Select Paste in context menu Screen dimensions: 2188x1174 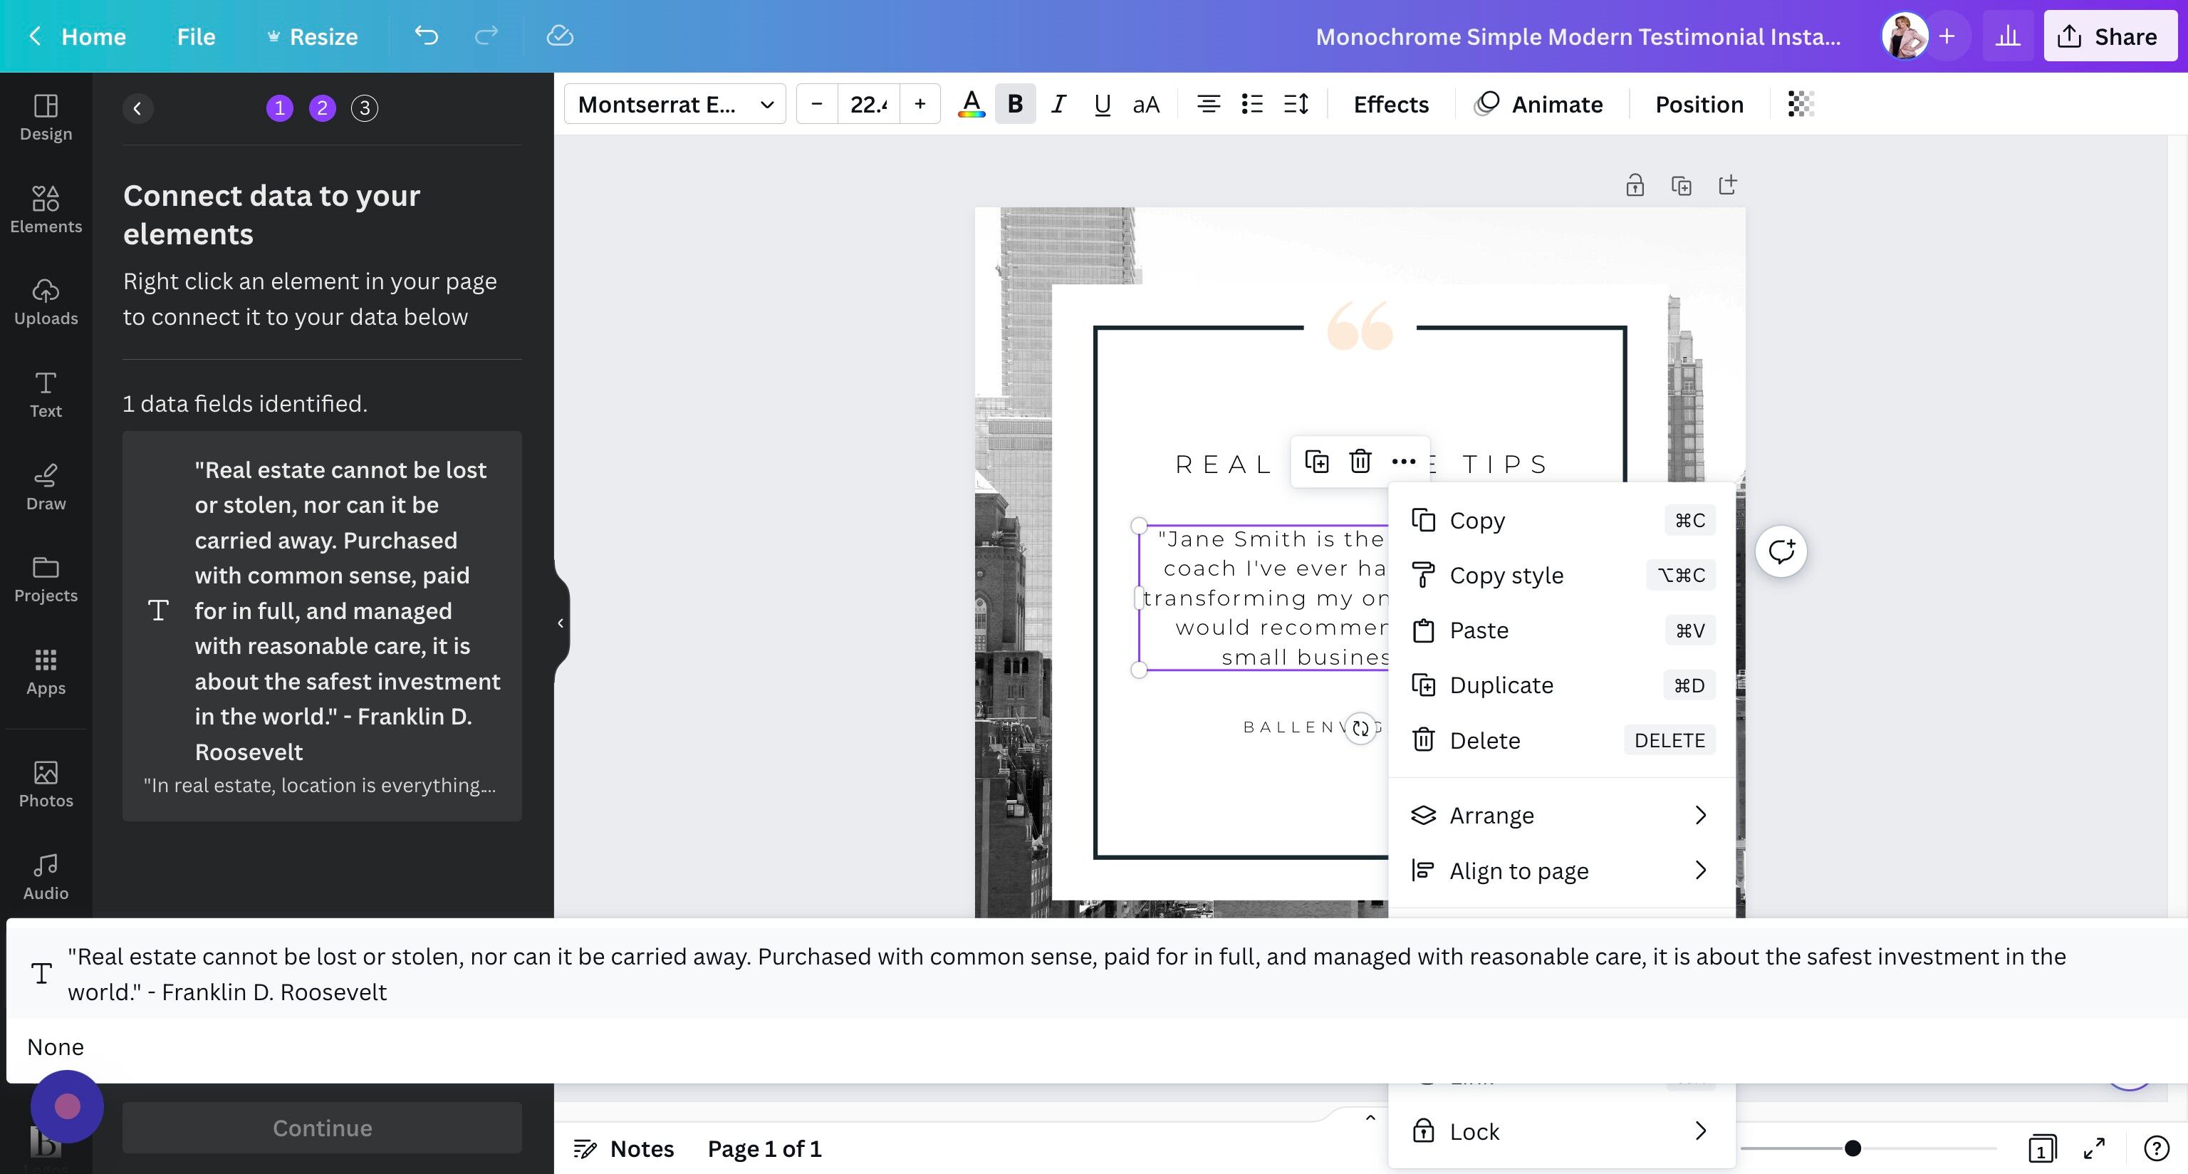[1562, 630]
